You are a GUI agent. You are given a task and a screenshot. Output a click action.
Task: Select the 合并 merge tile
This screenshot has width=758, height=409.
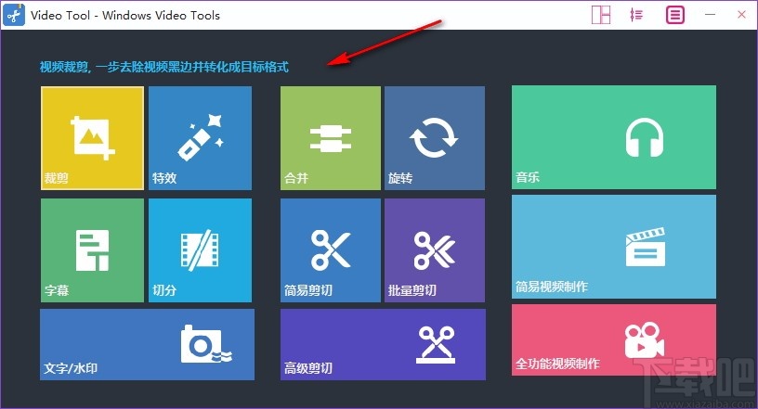[x=331, y=138]
